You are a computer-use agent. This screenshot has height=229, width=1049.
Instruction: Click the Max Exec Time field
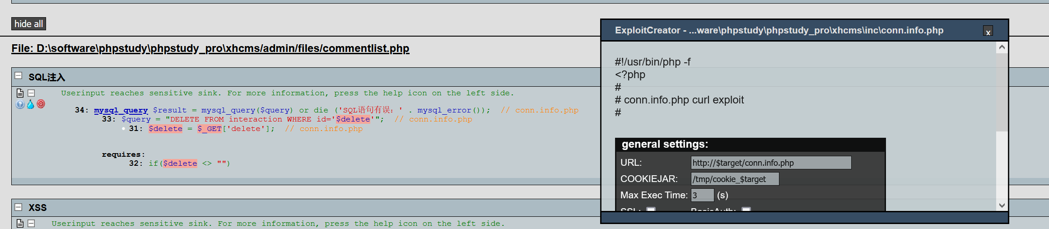(702, 195)
